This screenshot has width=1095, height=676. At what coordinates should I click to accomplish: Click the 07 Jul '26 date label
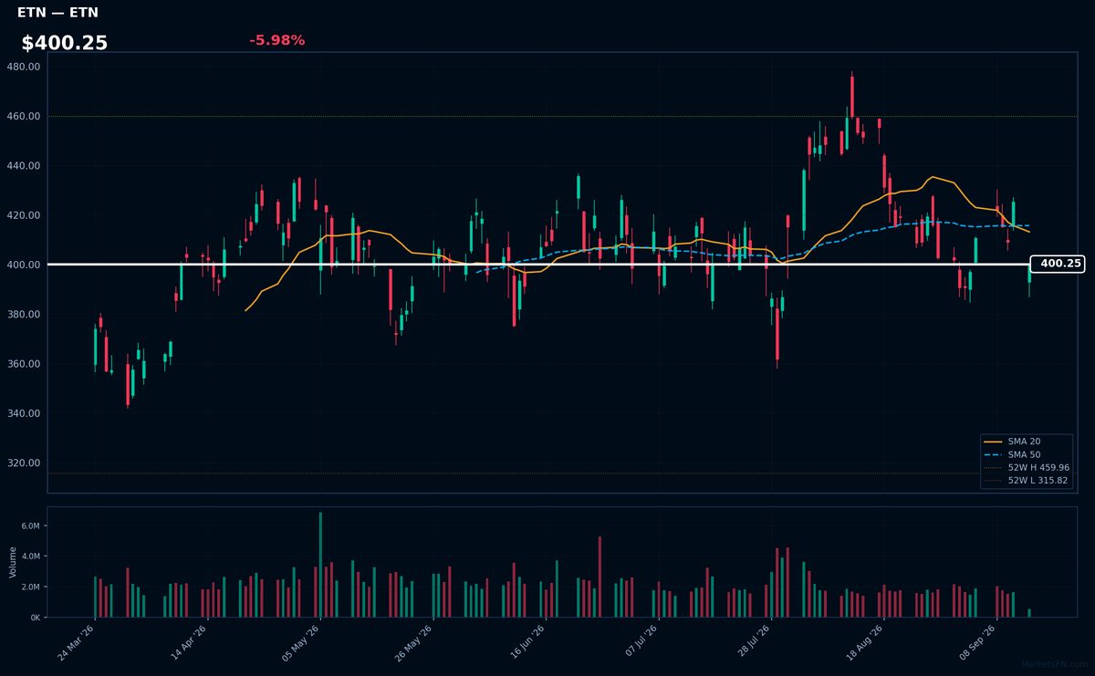(640, 643)
